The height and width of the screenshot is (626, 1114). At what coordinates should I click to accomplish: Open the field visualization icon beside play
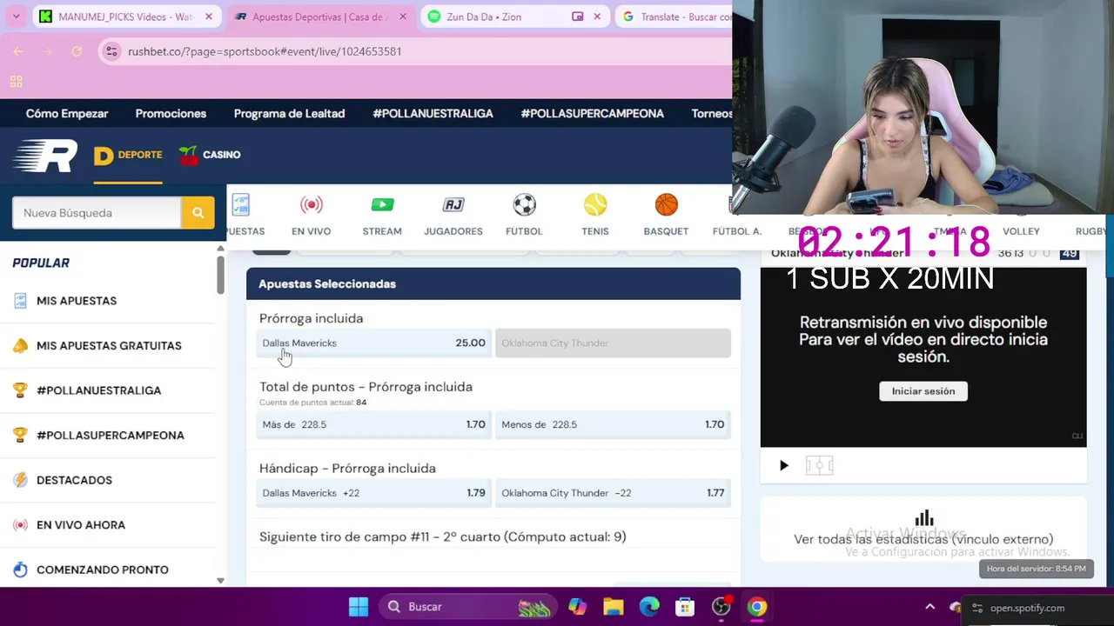coord(819,466)
